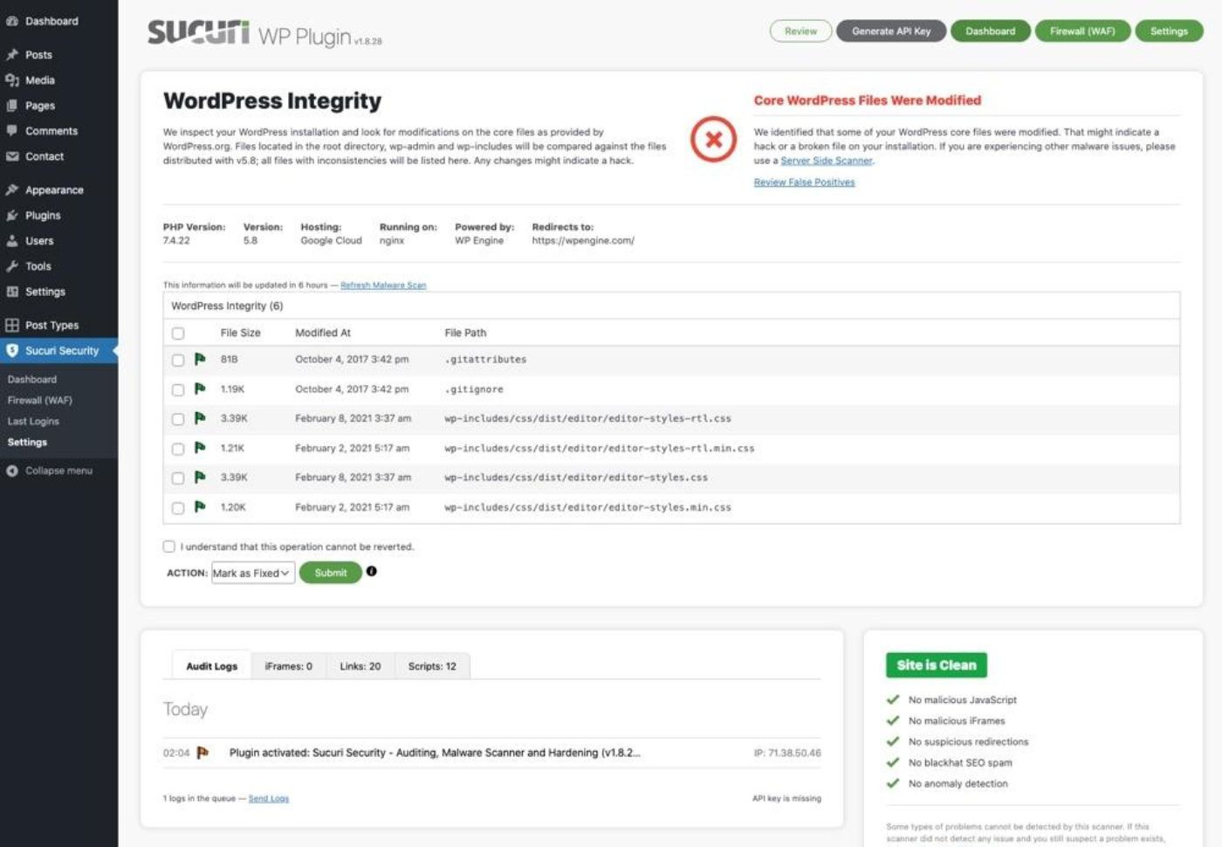Click the Tools wrench icon
This screenshot has height=847, width=1222.
12,266
